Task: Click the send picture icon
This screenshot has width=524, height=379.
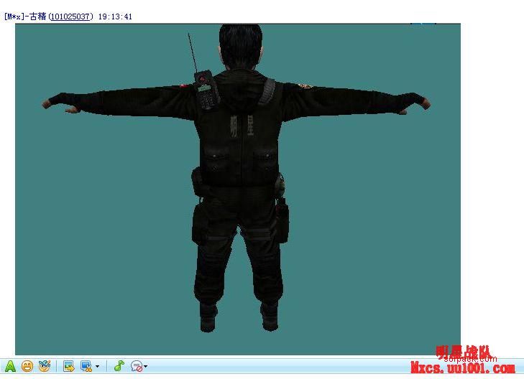Action: tap(69, 366)
